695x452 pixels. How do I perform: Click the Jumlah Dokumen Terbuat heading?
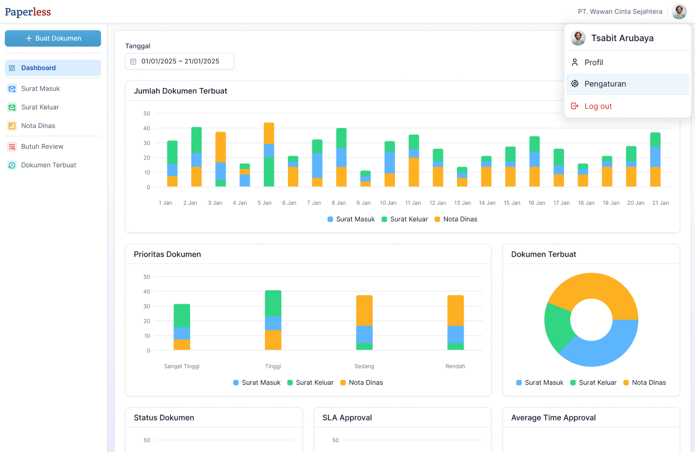coord(180,91)
